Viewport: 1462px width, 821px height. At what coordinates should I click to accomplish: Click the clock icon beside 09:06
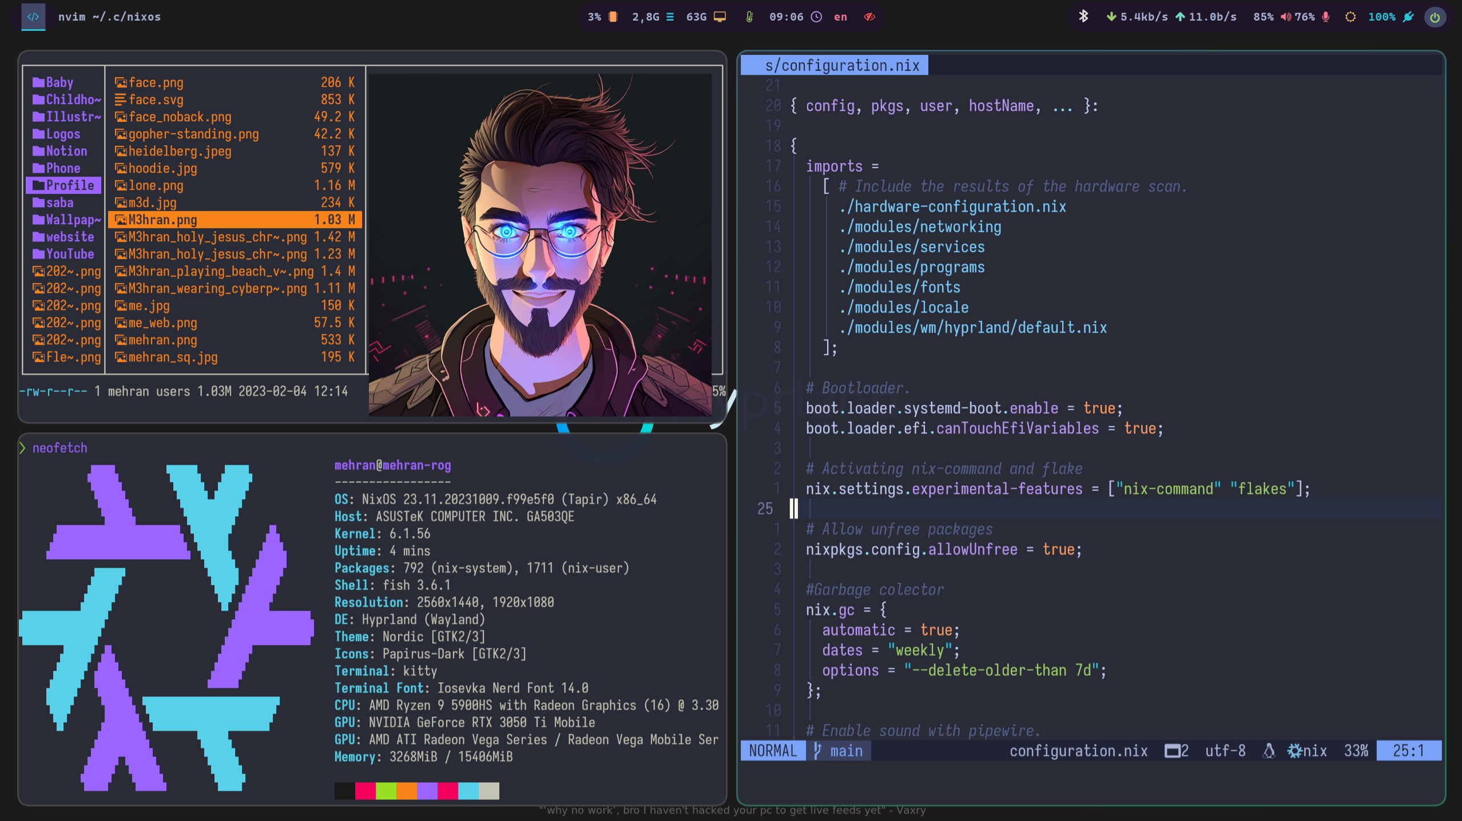tap(817, 17)
